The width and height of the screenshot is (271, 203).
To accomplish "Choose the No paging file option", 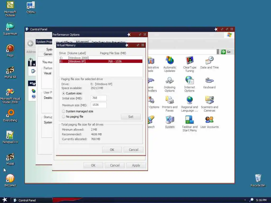I will click(64, 117).
